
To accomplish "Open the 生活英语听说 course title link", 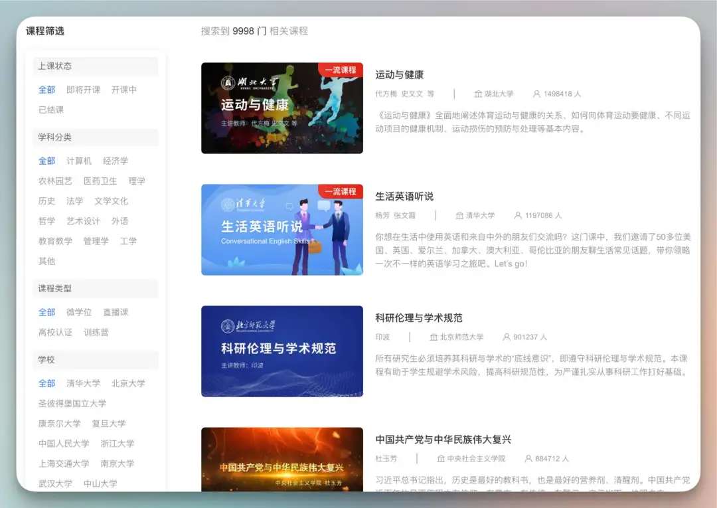I will pos(404,197).
